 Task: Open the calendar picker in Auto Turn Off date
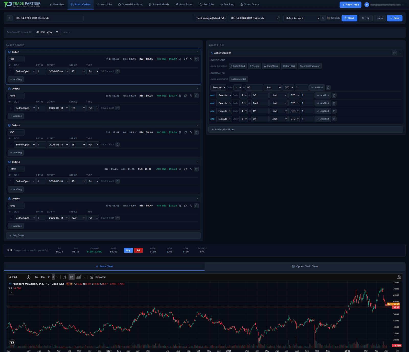(x=57, y=32)
